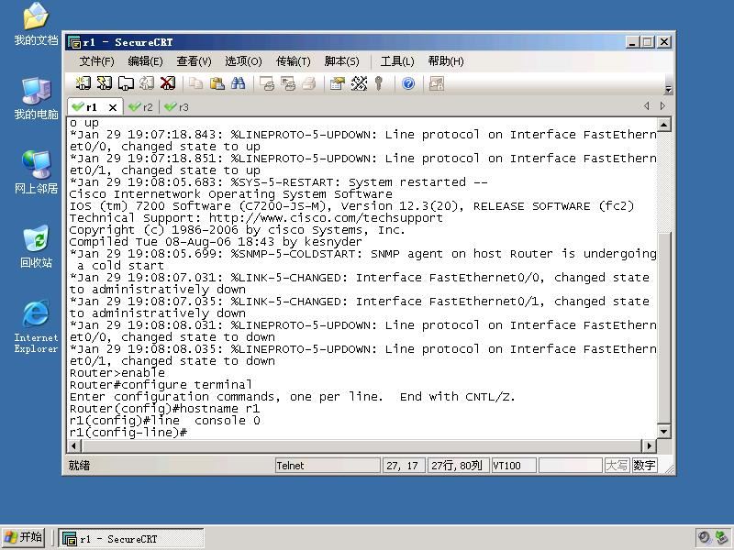Click the horizontal scroll right arrow

(650, 445)
